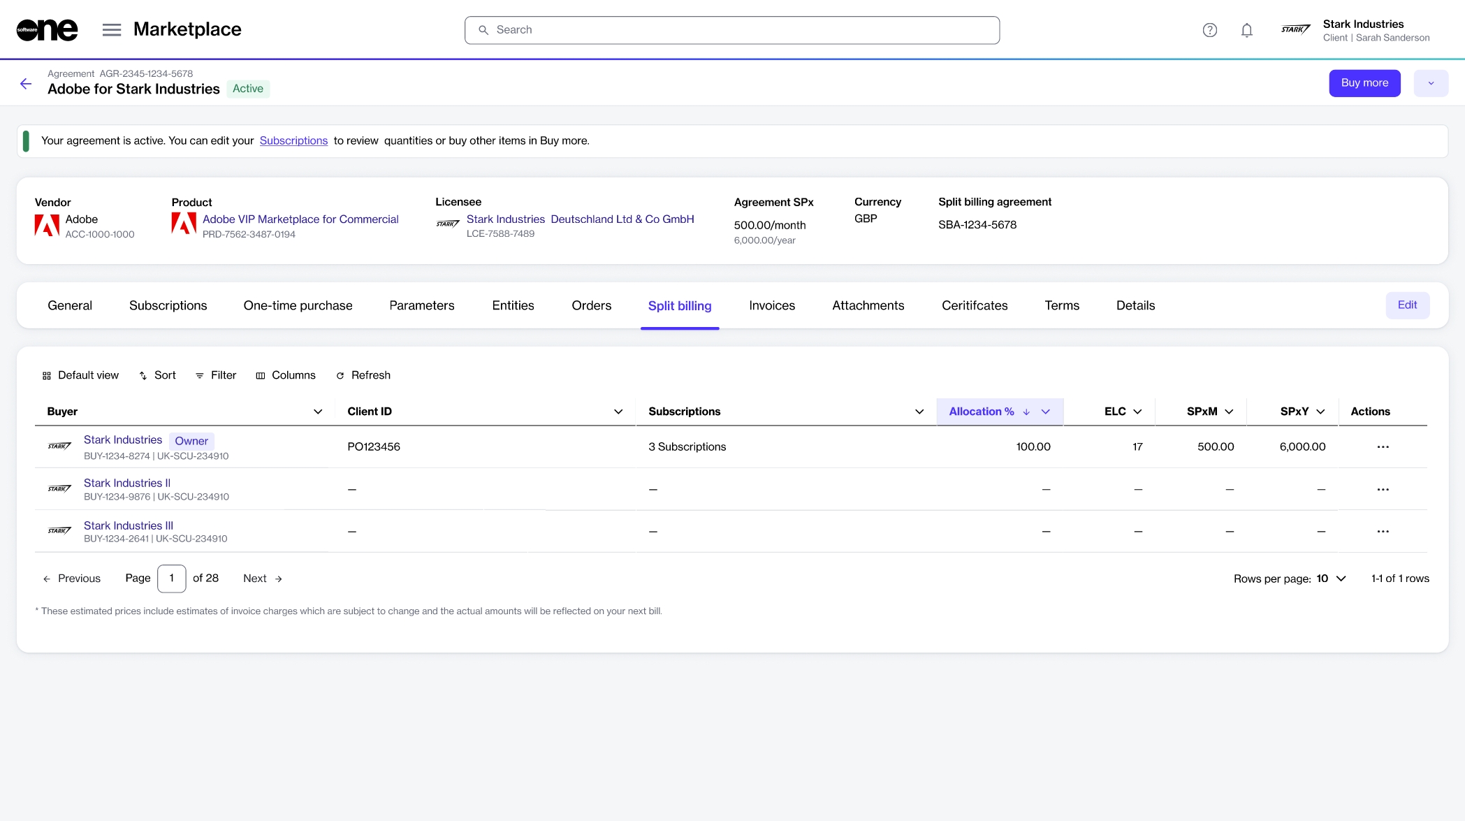Switch to the Subscriptions tab
The width and height of the screenshot is (1465, 821).
point(168,305)
